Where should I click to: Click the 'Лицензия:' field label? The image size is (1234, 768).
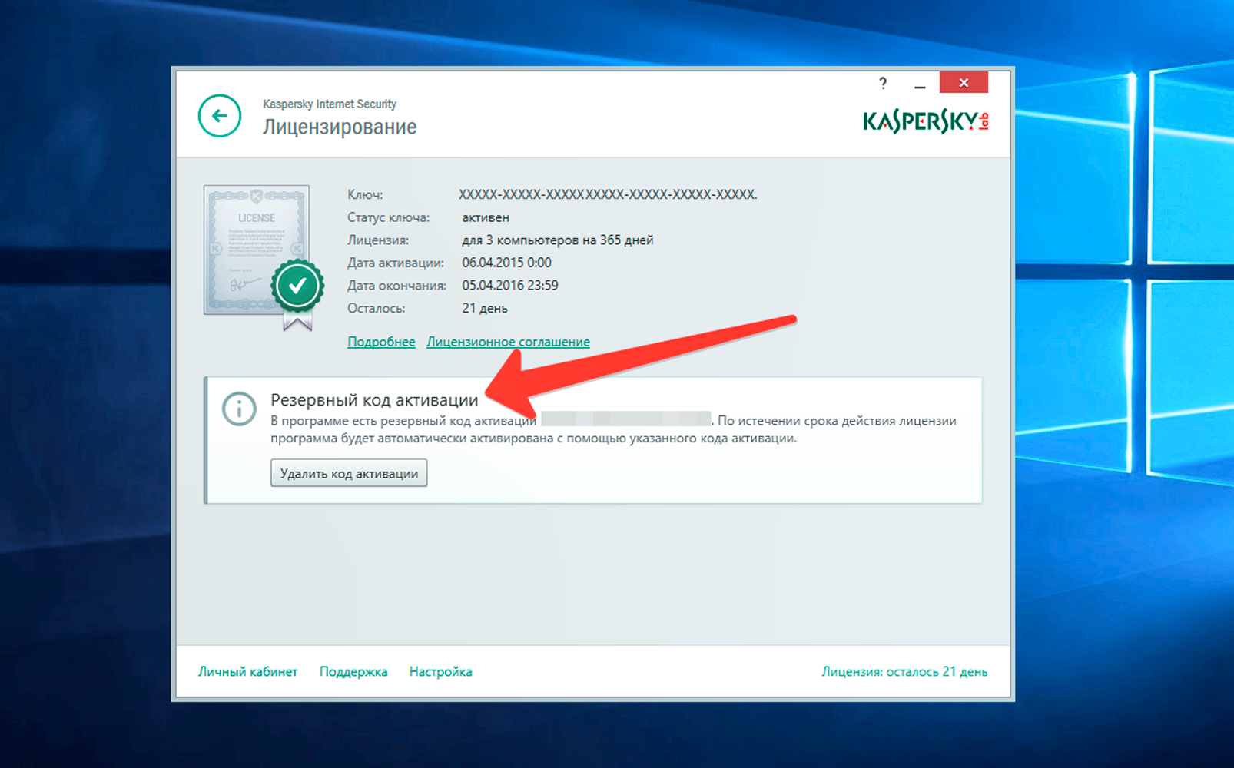[x=378, y=240]
